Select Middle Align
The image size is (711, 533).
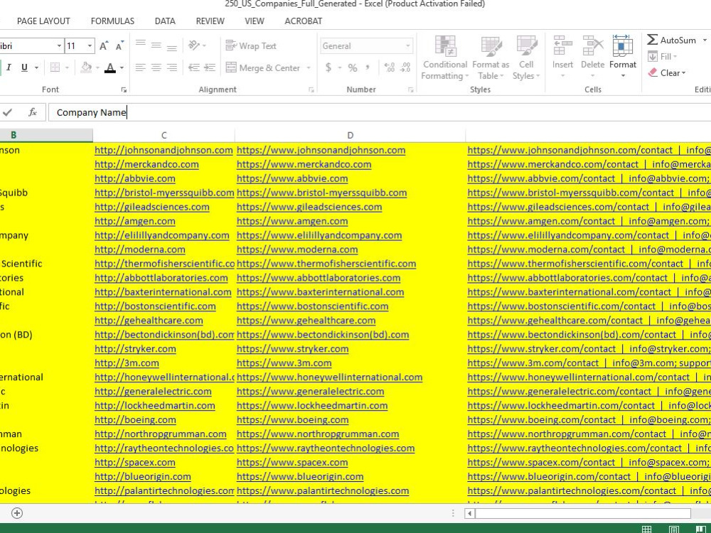(x=156, y=45)
